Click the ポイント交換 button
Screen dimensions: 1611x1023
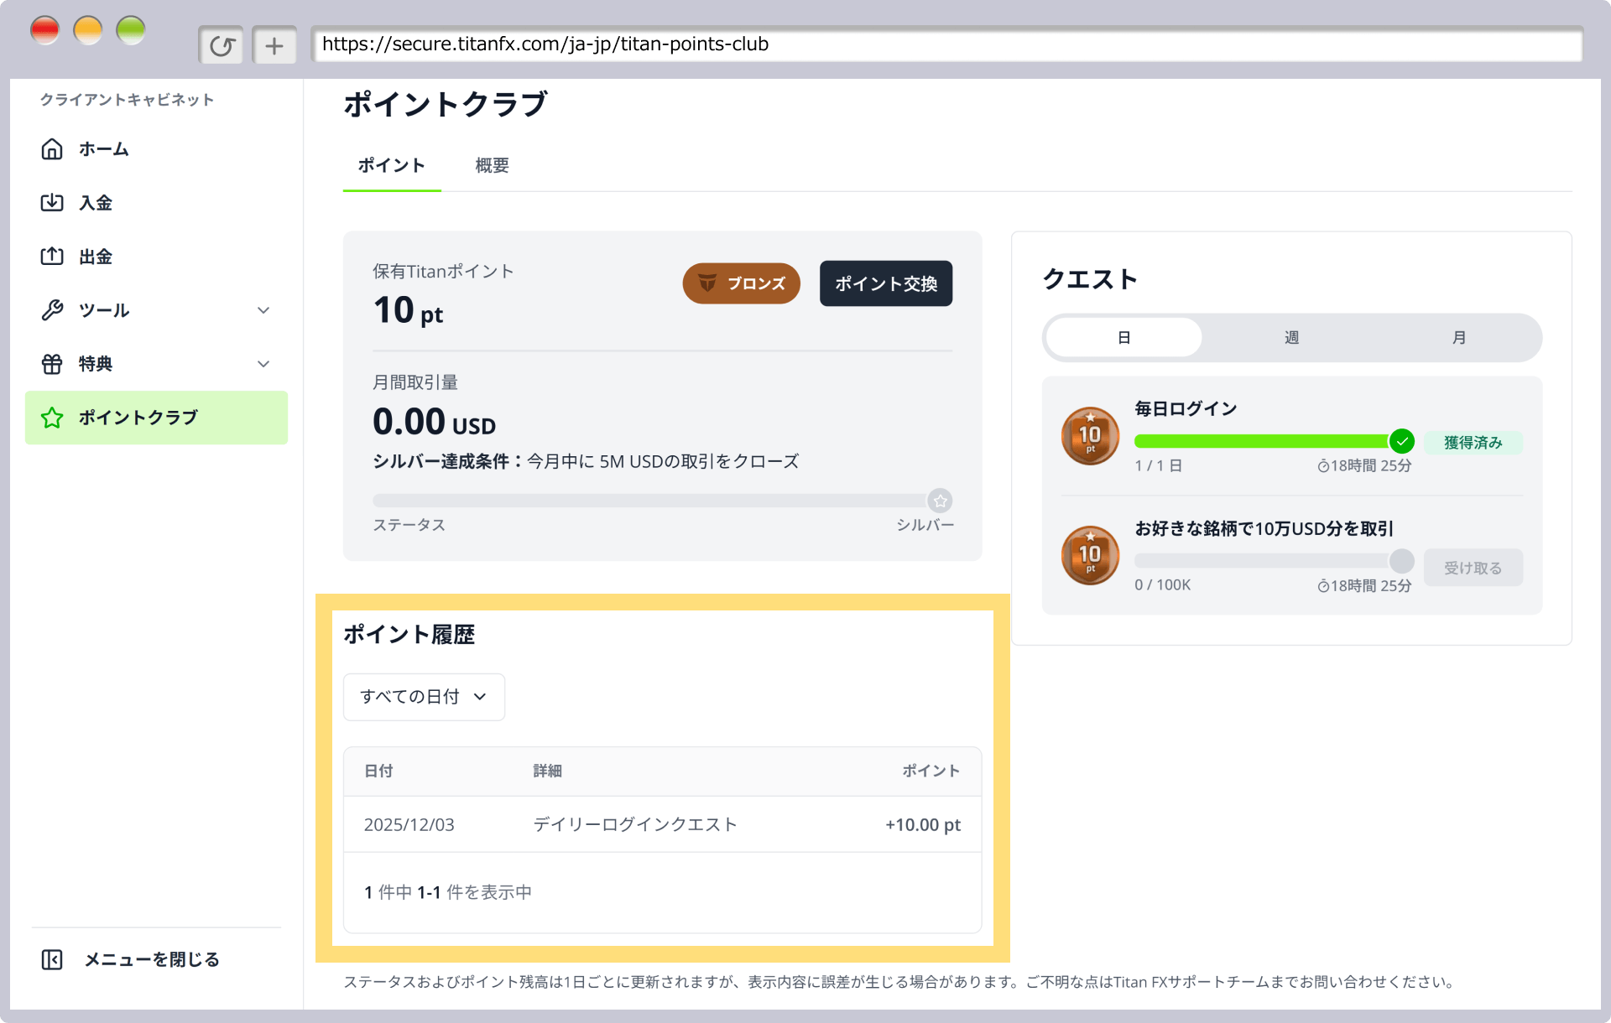885,283
